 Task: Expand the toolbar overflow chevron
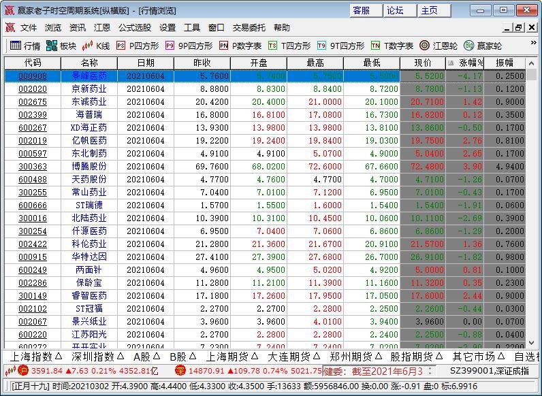click(534, 43)
